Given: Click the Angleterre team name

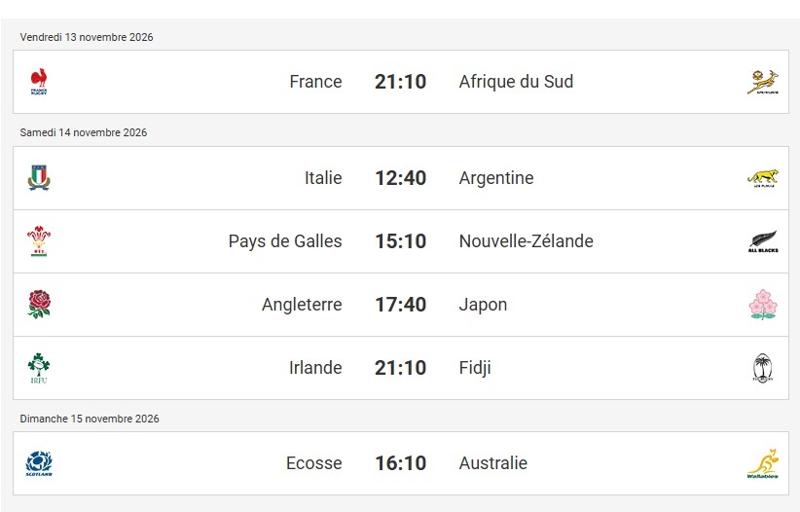Looking at the screenshot, I should tap(302, 305).
